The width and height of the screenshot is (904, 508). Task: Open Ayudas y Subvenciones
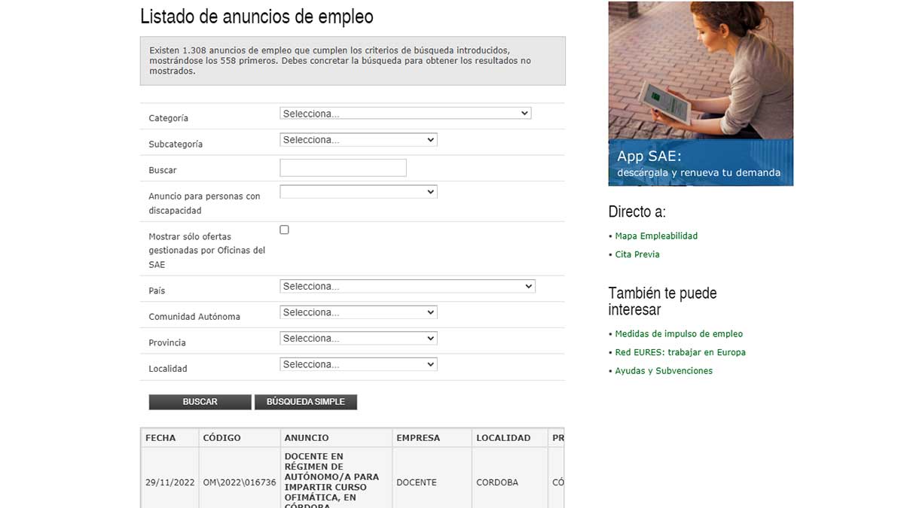pyautogui.click(x=664, y=370)
